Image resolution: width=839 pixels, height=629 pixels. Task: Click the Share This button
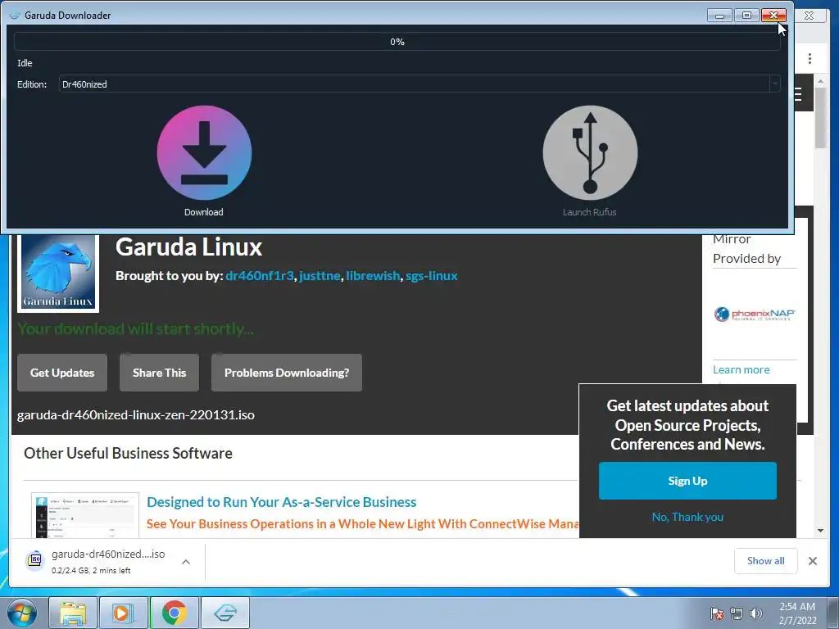tap(160, 373)
